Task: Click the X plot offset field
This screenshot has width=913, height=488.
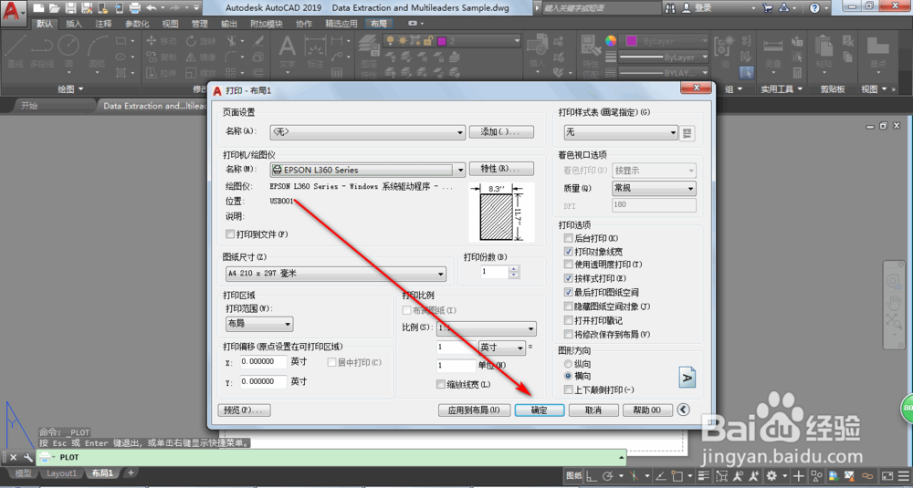Action: click(264, 362)
